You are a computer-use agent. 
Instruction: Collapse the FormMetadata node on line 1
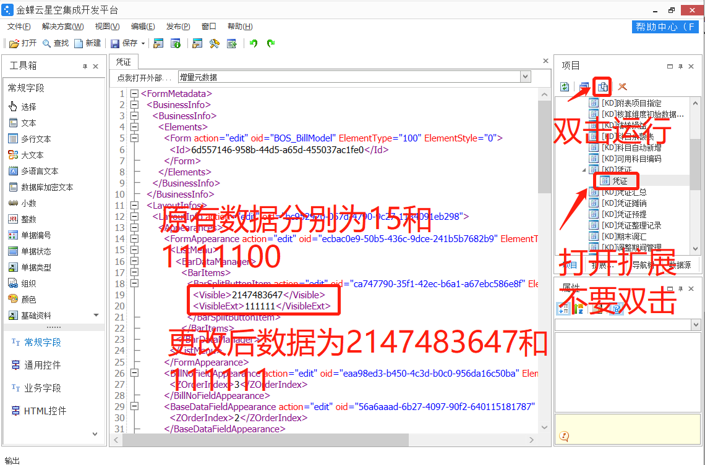[x=134, y=94]
